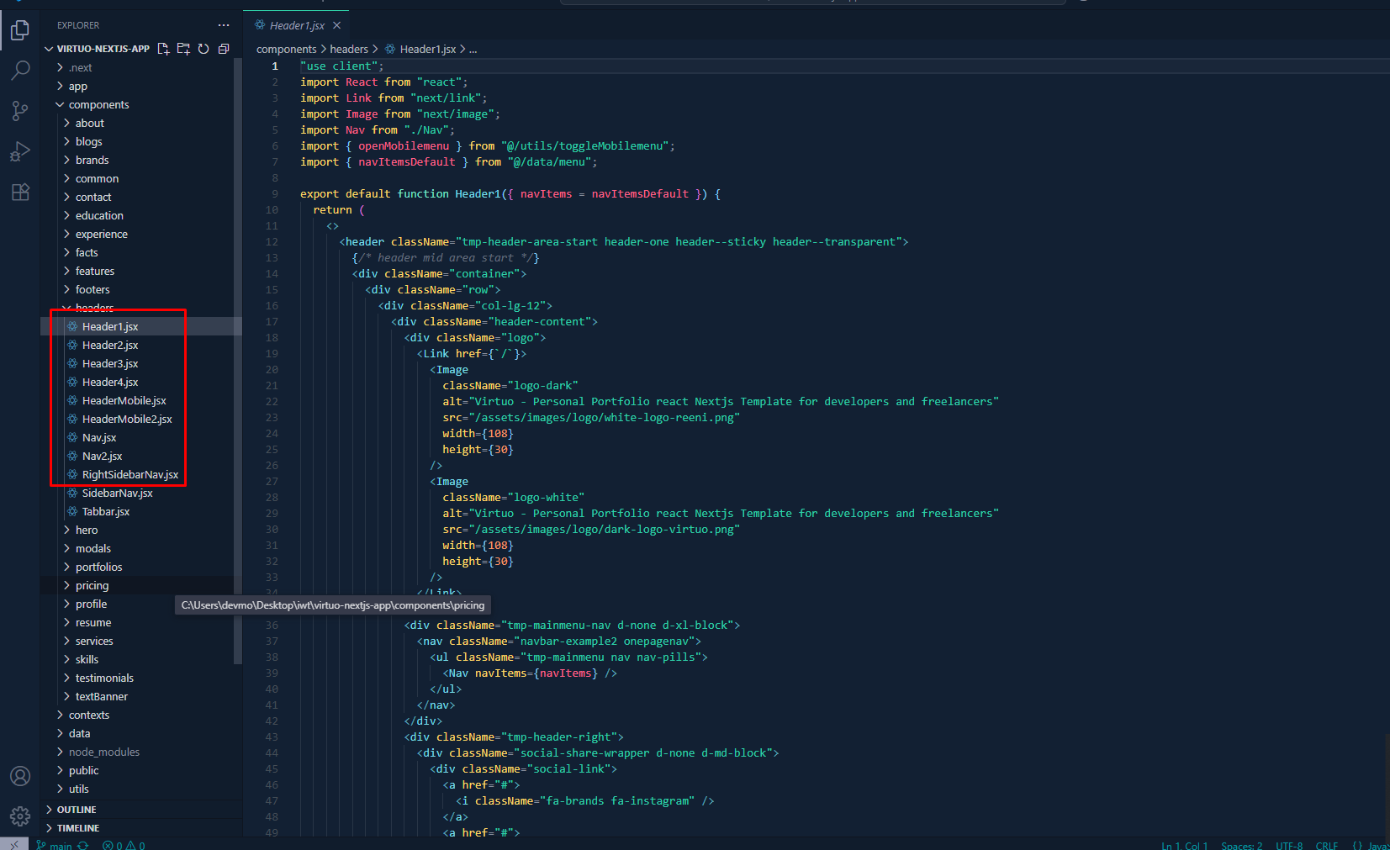The width and height of the screenshot is (1390, 850).
Task: Open errors and warnings in status bar
Action: click(x=124, y=845)
